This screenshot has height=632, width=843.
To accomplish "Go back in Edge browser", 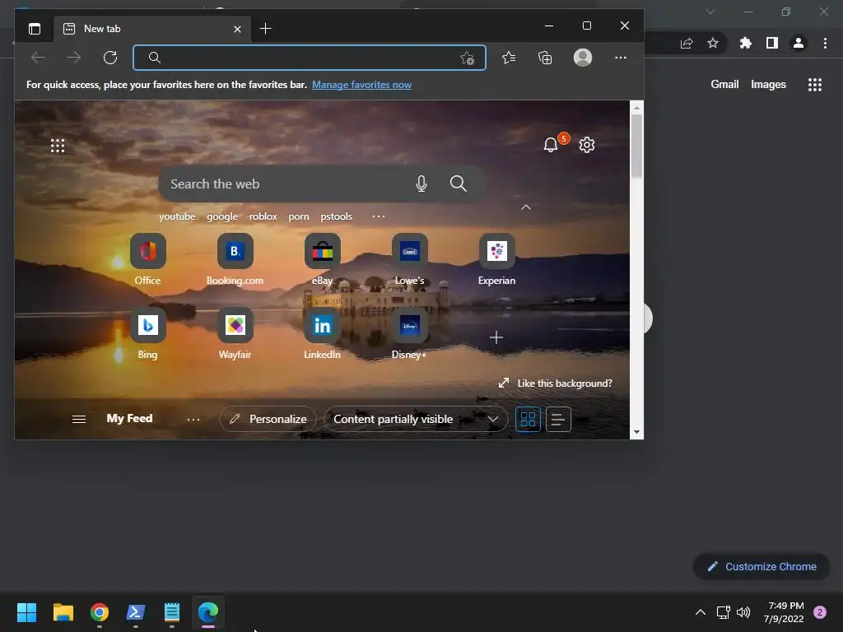I will [38, 58].
